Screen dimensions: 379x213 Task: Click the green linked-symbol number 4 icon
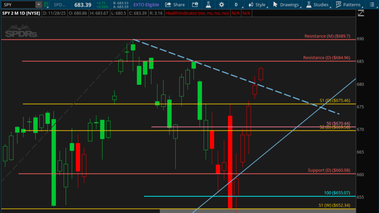pos(46,5)
